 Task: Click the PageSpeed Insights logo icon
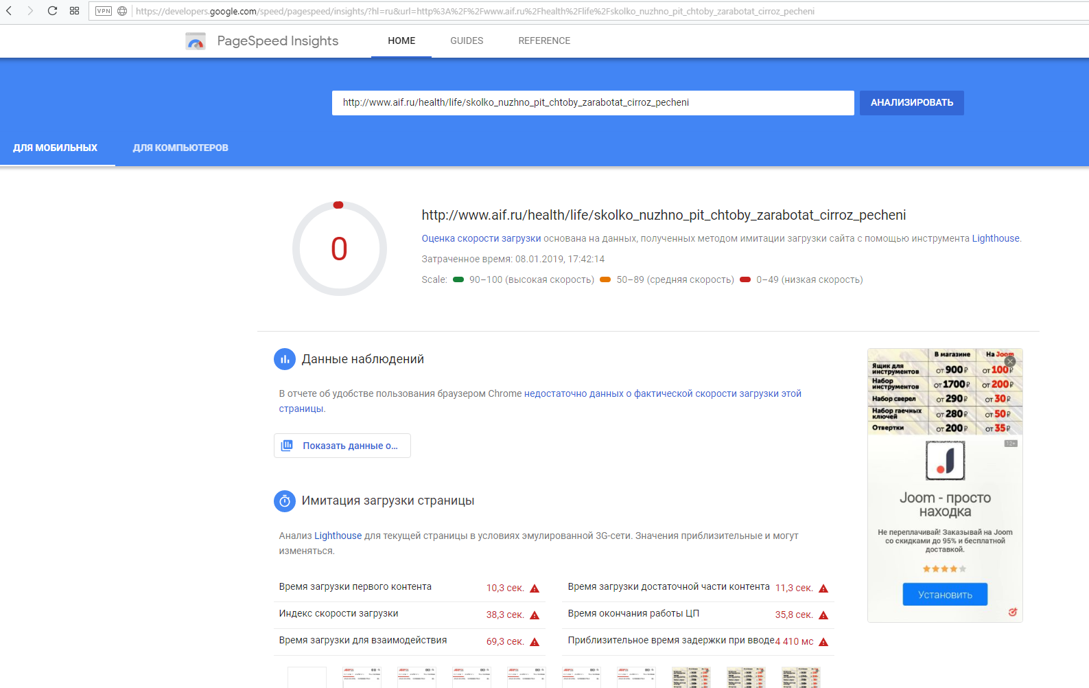(x=196, y=41)
